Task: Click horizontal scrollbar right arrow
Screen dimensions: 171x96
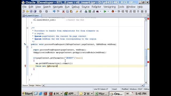Action: [x=142, y=85]
